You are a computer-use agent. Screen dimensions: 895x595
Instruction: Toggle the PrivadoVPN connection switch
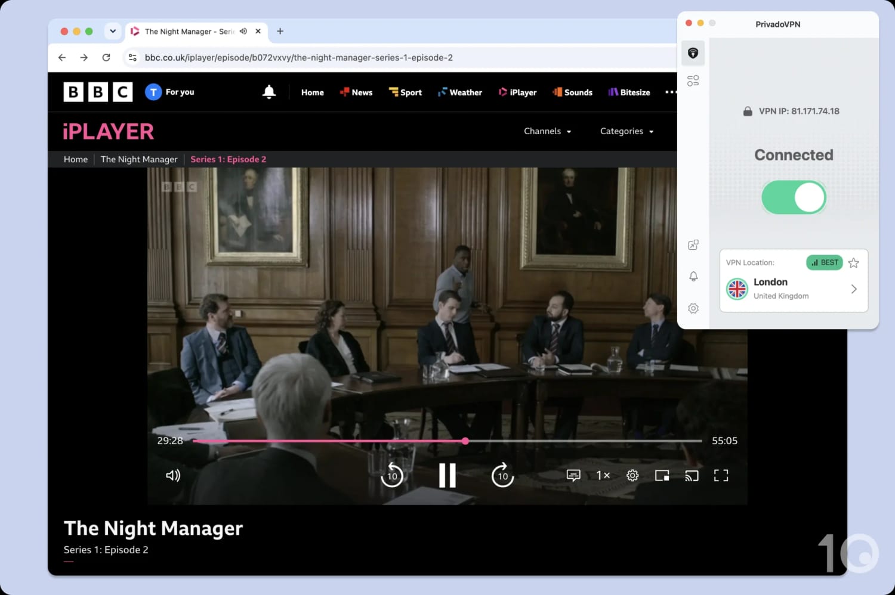pos(794,197)
